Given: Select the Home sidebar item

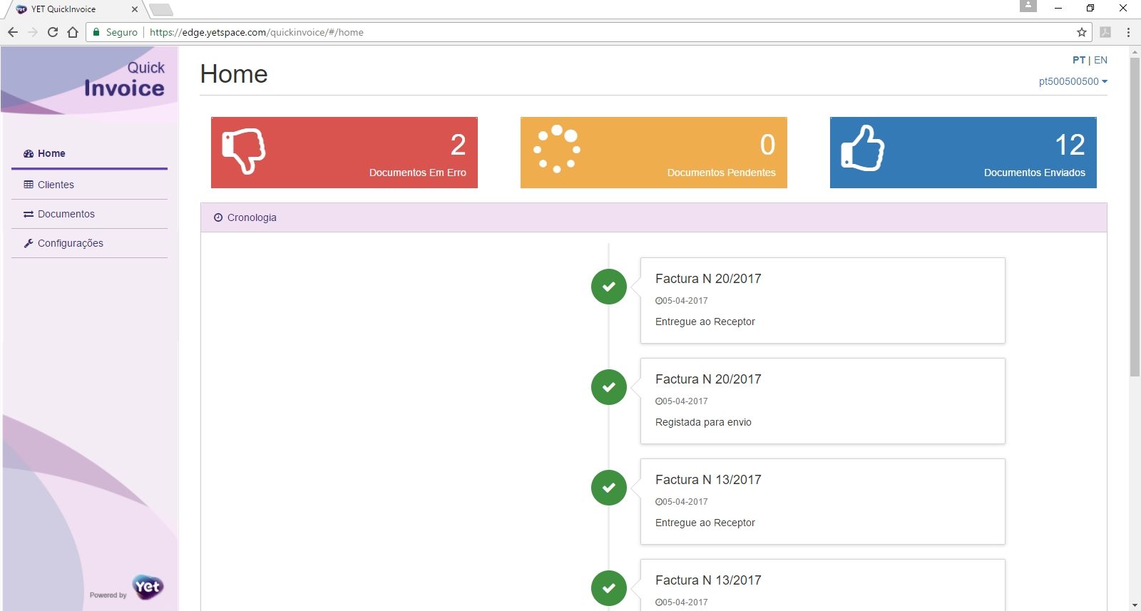Looking at the screenshot, I should point(51,153).
